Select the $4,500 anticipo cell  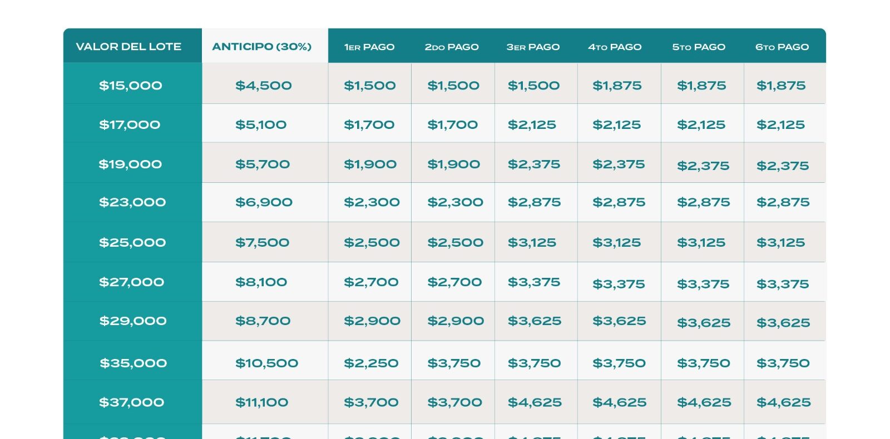coord(265,83)
